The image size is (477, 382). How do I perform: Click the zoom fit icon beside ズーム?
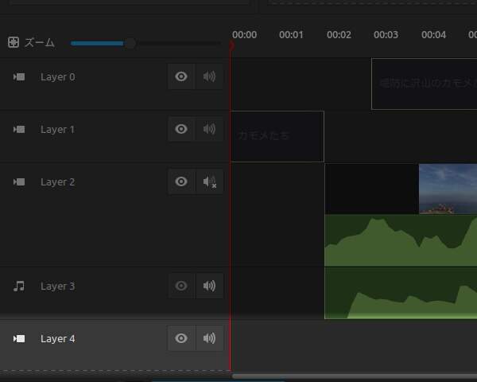click(14, 43)
